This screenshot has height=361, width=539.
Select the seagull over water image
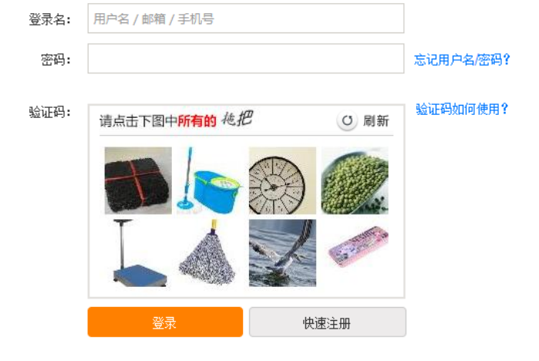[282, 253]
